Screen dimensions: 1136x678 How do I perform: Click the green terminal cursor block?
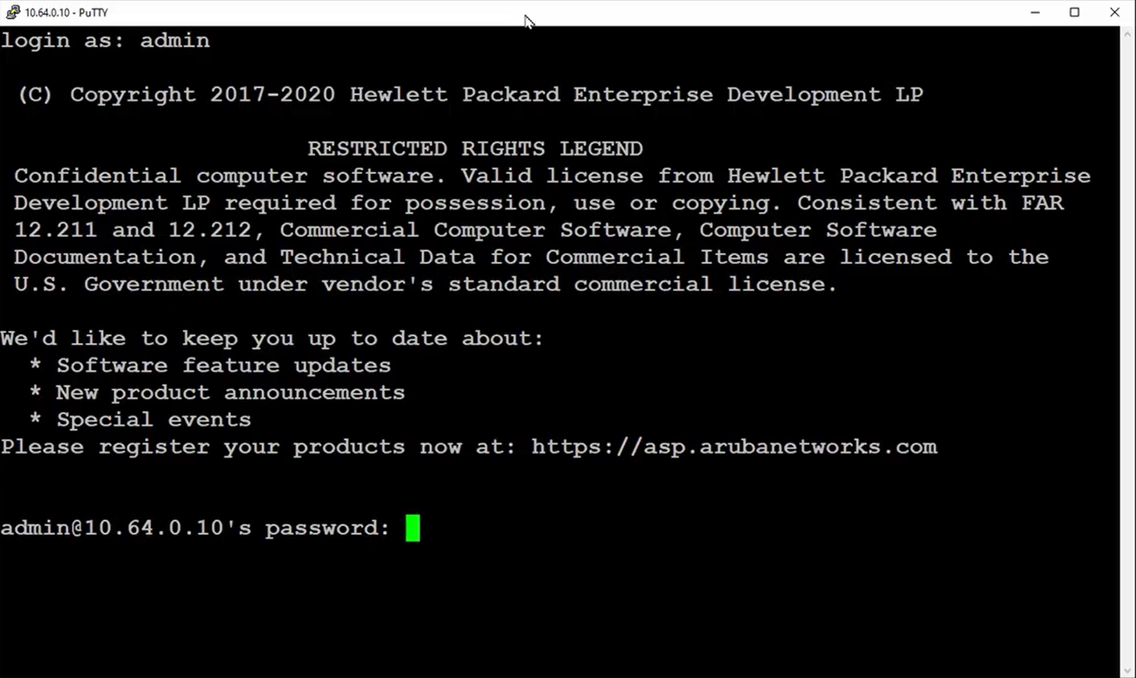(413, 528)
